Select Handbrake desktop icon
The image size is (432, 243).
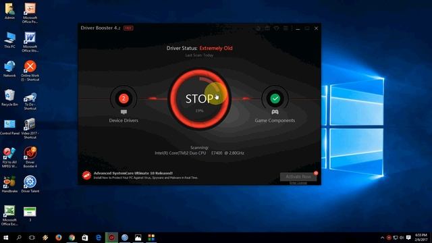click(x=9, y=184)
